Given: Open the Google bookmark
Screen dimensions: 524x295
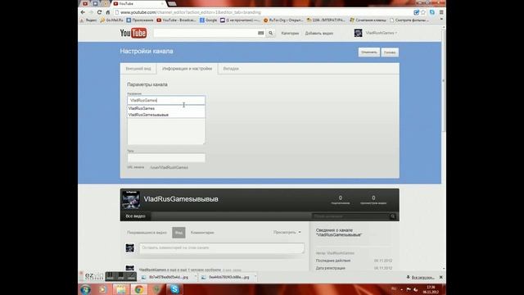Looking at the screenshot, I should pyautogui.click(x=208, y=20).
